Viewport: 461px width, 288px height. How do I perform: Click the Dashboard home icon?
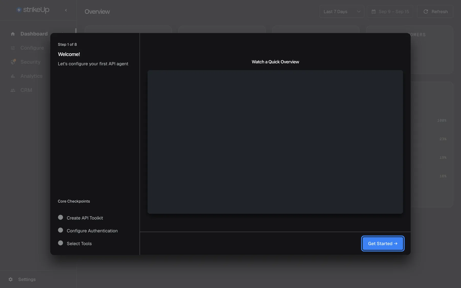click(13, 34)
